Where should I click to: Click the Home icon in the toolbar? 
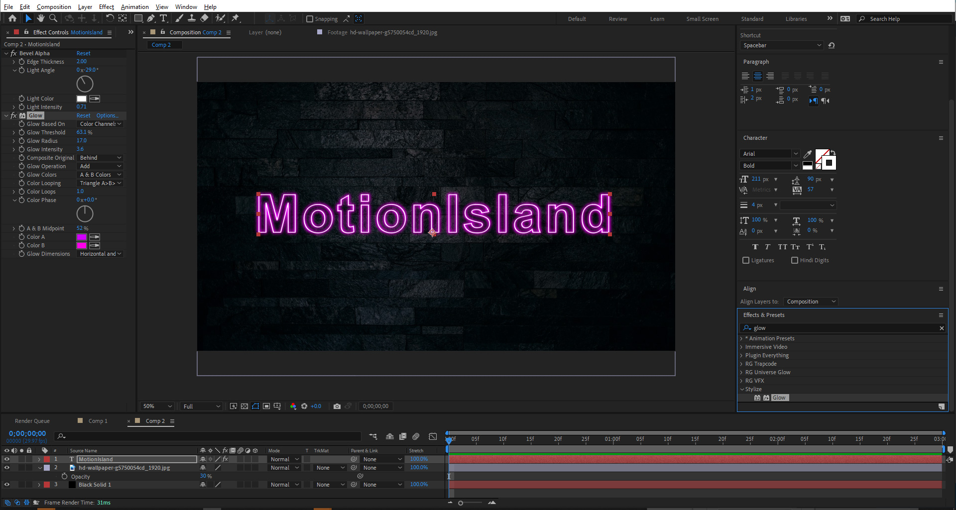pyautogui.click(x=12, y=18)
